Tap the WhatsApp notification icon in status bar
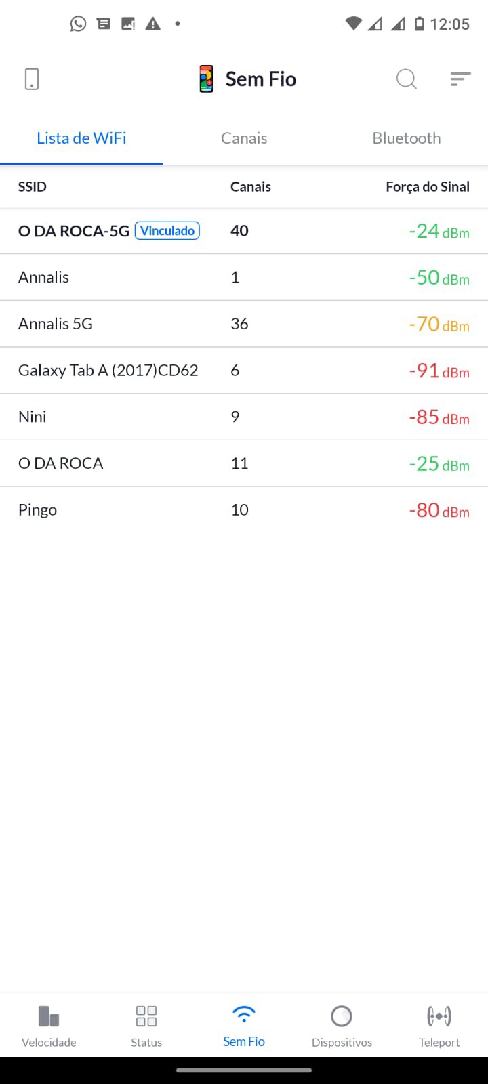The width and height of the screenshot is (488, 1084). [79, 24]
